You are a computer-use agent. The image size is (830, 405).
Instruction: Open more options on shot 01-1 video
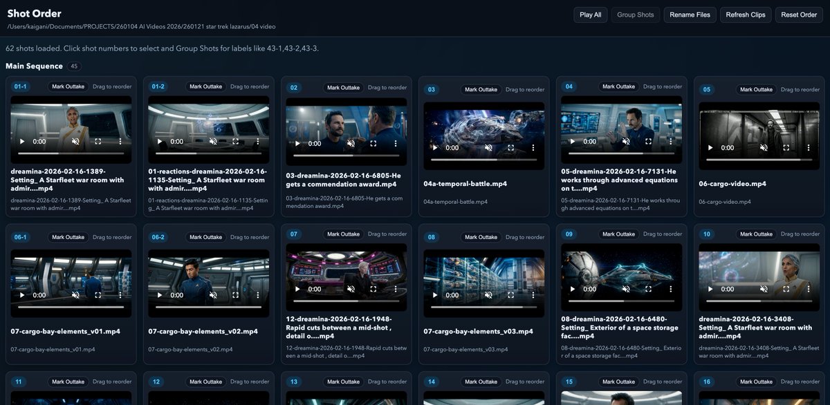pos(120,141)
